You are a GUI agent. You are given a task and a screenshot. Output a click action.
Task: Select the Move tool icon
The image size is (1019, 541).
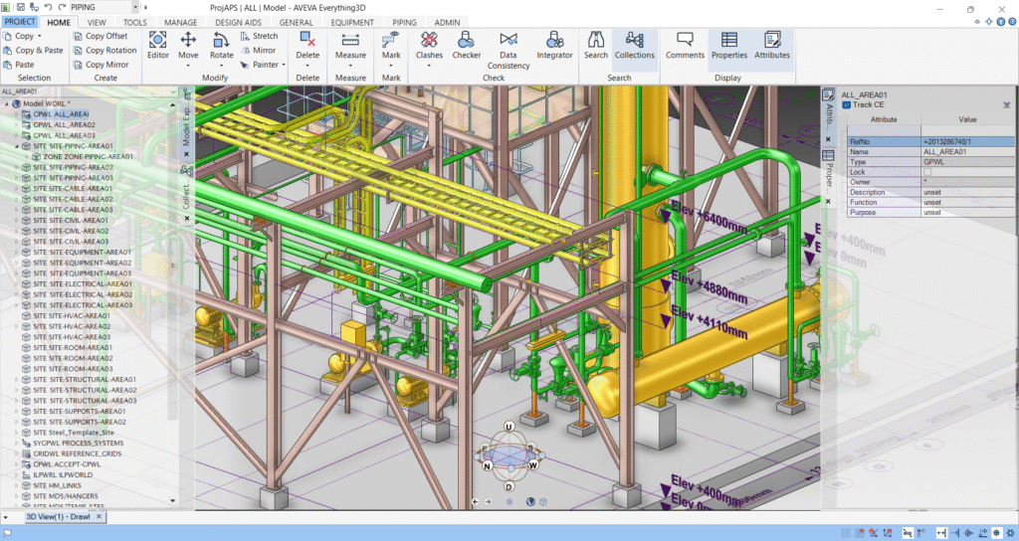[188, 40]
